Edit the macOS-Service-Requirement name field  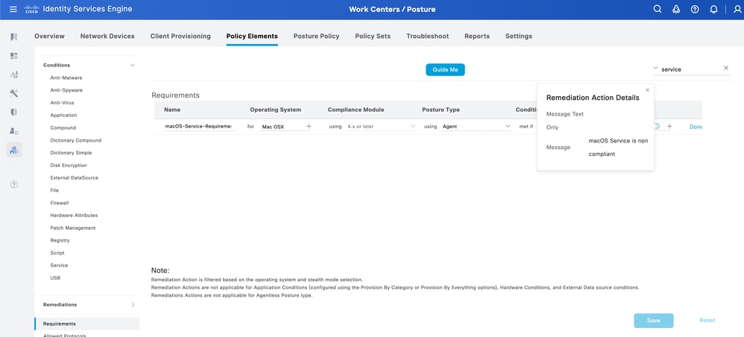click(x=199, y=127)
